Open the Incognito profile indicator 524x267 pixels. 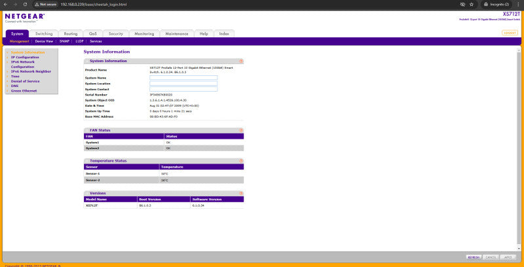point(496,5)
